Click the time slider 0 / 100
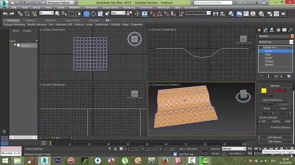Screen dimensions: 295x165 click(56, 138)
